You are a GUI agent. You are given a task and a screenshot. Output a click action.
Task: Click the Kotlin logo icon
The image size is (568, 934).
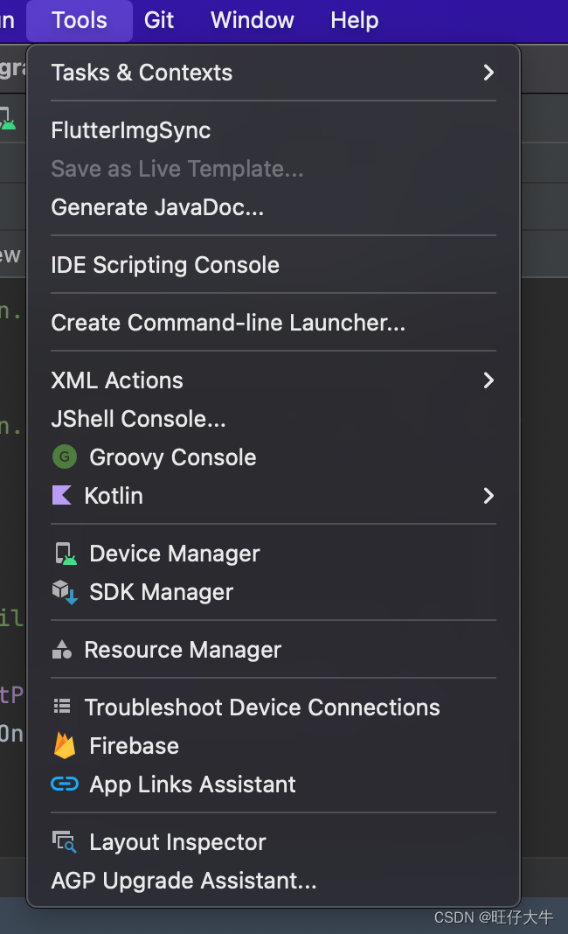coord(62,496)
